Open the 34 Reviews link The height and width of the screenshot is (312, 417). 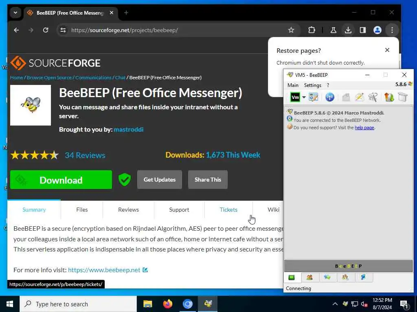pos(85,155)
